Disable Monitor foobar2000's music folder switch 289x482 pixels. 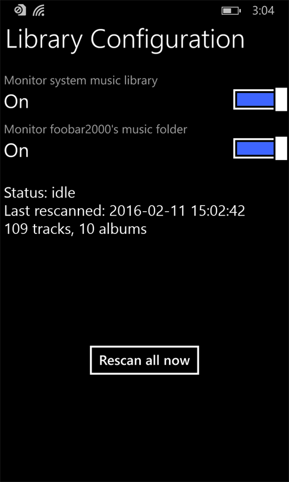coord(260,149)
